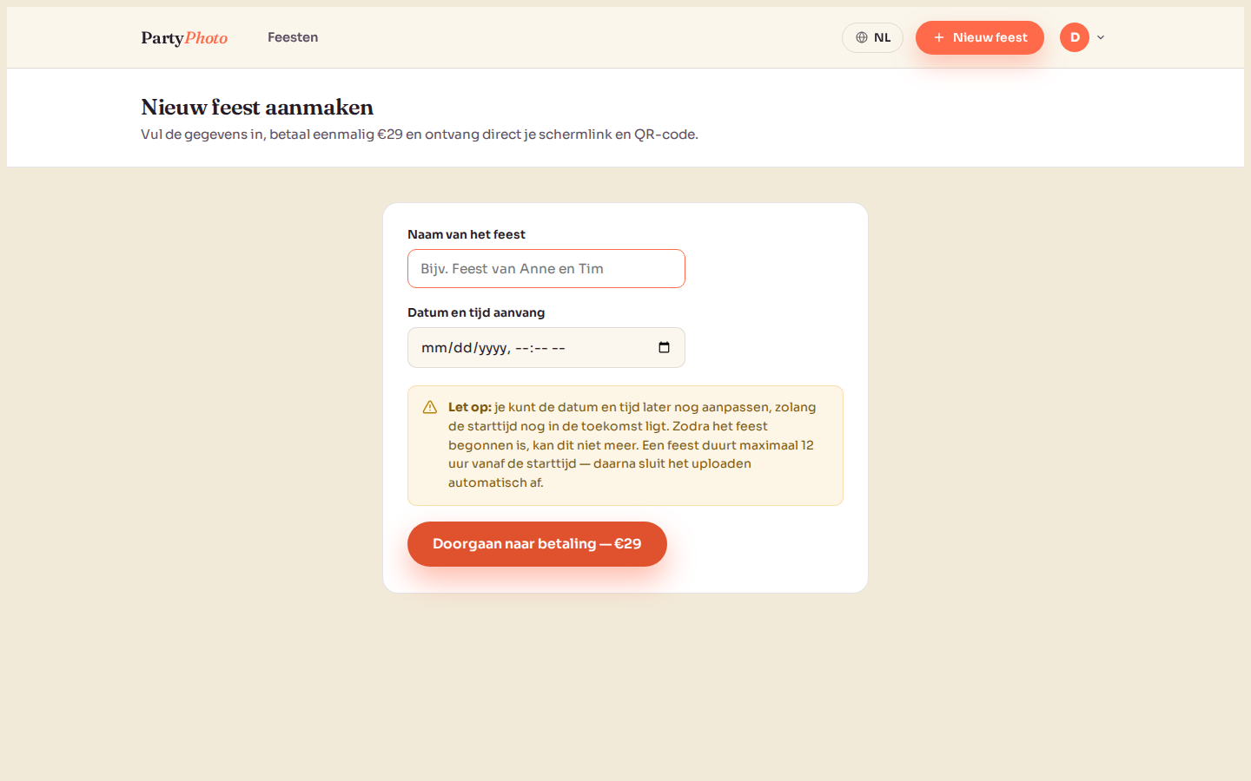Click the plus icon in Nieuw feest

pyautogui.click(x=938, y=37)
